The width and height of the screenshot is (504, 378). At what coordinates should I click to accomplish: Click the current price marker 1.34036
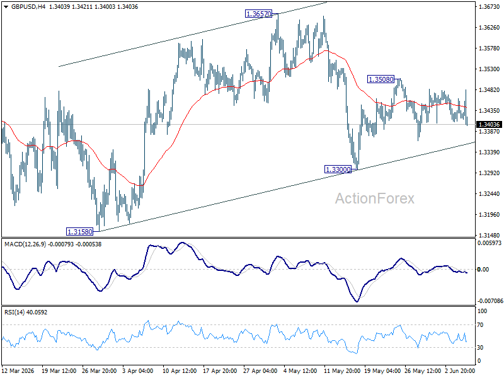point(490,124)
